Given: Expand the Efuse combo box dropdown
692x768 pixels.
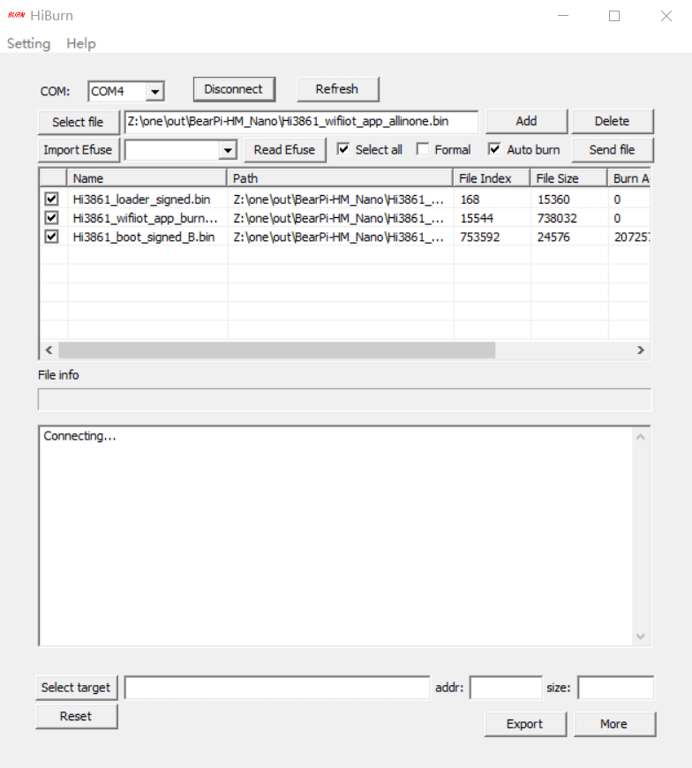Looking at the screenshot, I should coord(228,150).
